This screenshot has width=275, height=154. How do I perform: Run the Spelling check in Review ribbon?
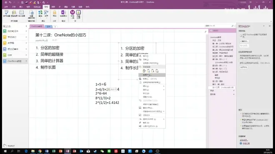7,13
